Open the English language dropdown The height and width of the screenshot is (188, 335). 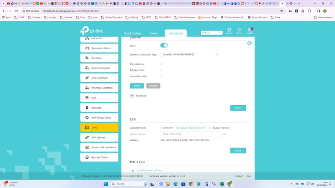211,33
